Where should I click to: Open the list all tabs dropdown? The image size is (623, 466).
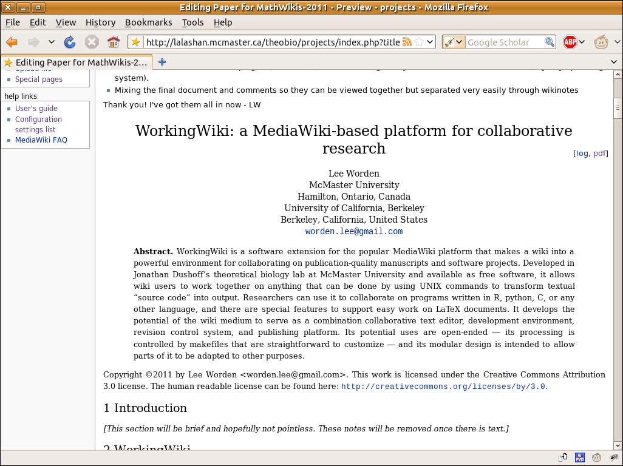click(x=613, y=62)
